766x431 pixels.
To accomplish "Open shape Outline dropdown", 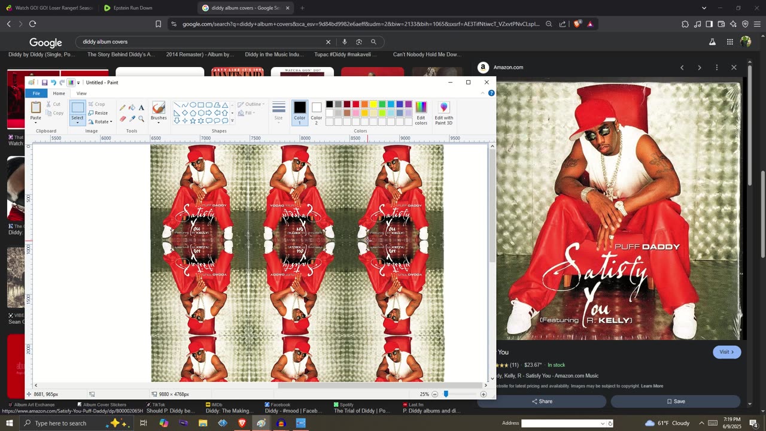I will [x=251, y=104].
